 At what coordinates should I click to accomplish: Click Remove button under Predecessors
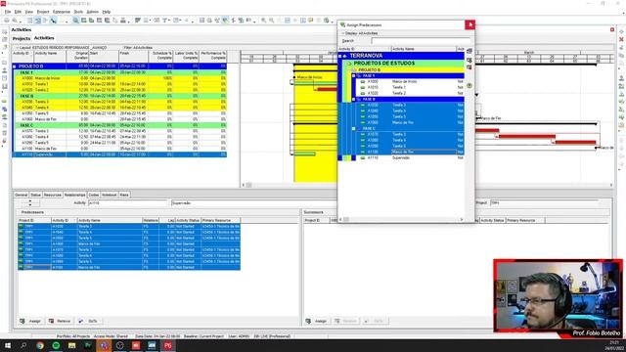click(x=60, y=321)
